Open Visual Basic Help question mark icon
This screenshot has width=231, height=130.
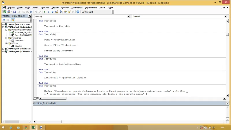[78, 12]
